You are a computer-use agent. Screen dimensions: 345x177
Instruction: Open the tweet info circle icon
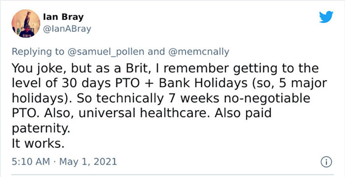click(326, 162)
